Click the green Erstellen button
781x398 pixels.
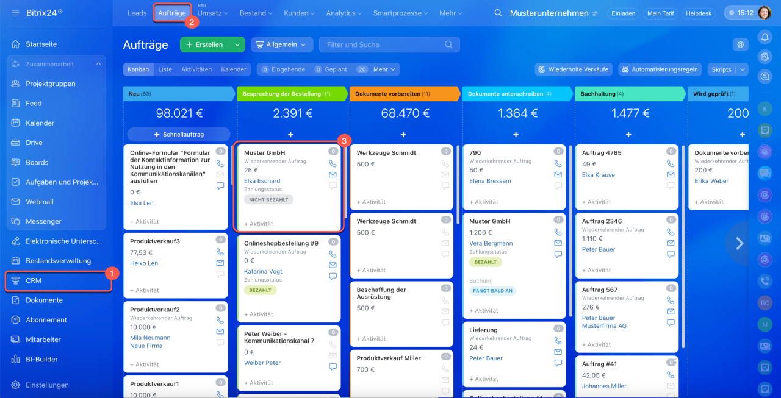point(205,44)
